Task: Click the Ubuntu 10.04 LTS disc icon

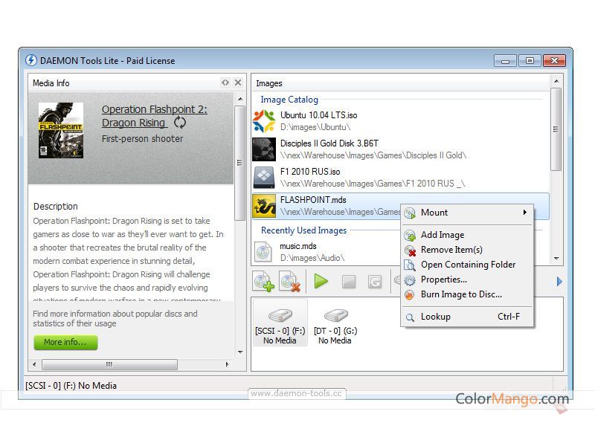Action: (264, 120)
